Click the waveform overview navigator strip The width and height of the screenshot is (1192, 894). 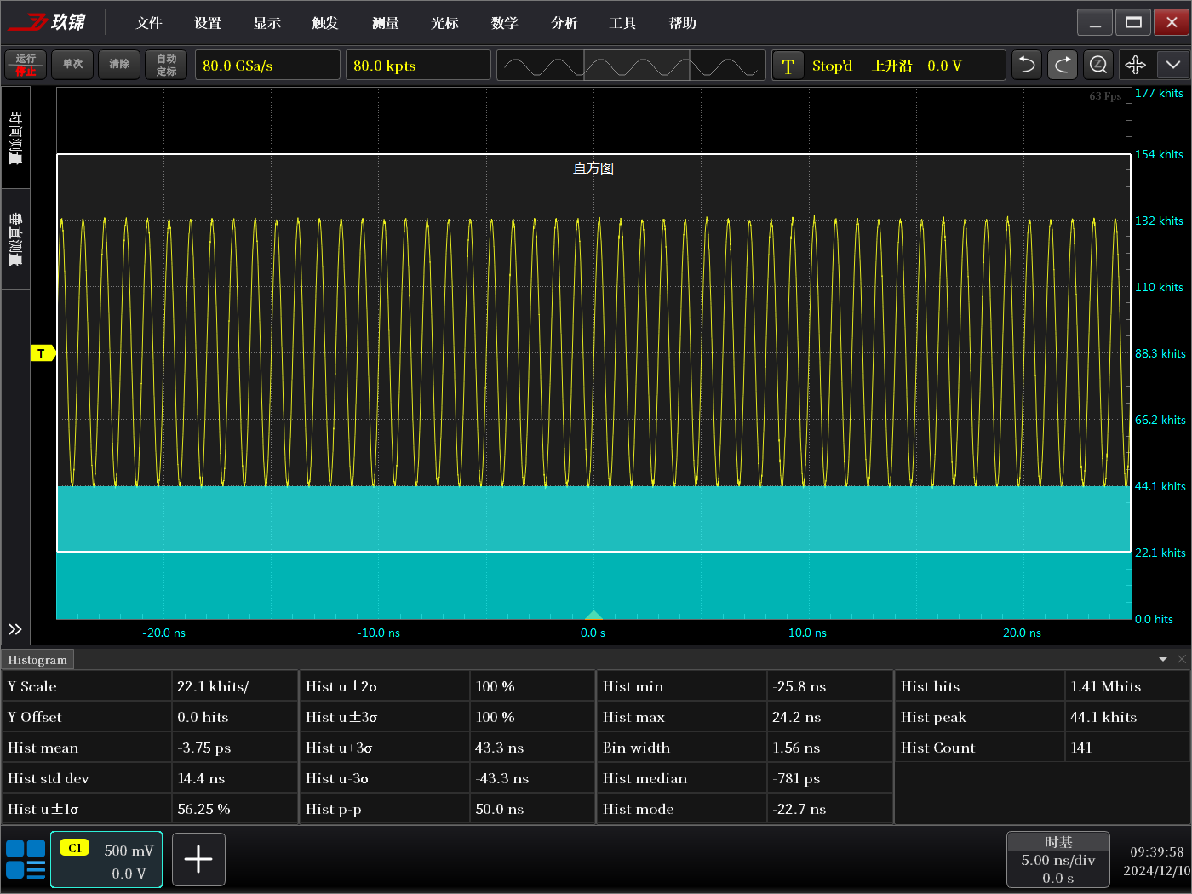[x=631, y=66]
